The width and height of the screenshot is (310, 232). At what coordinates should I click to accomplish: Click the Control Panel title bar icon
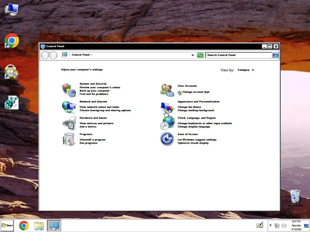(x=43, y=46)
